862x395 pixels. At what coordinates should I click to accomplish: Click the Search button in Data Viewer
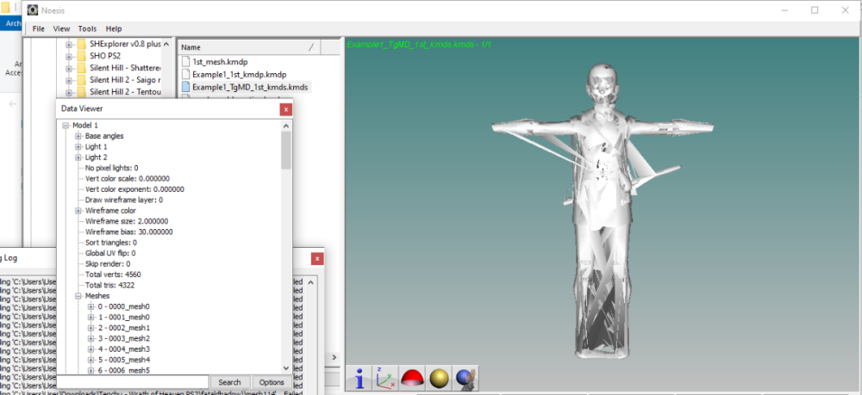point(230,382)
